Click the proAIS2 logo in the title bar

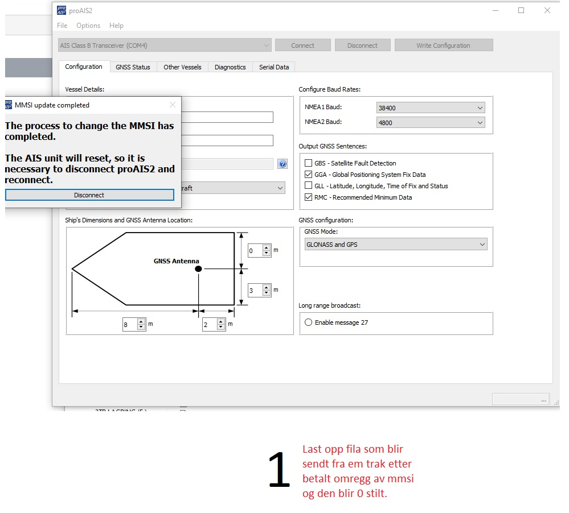coord(62,10)
